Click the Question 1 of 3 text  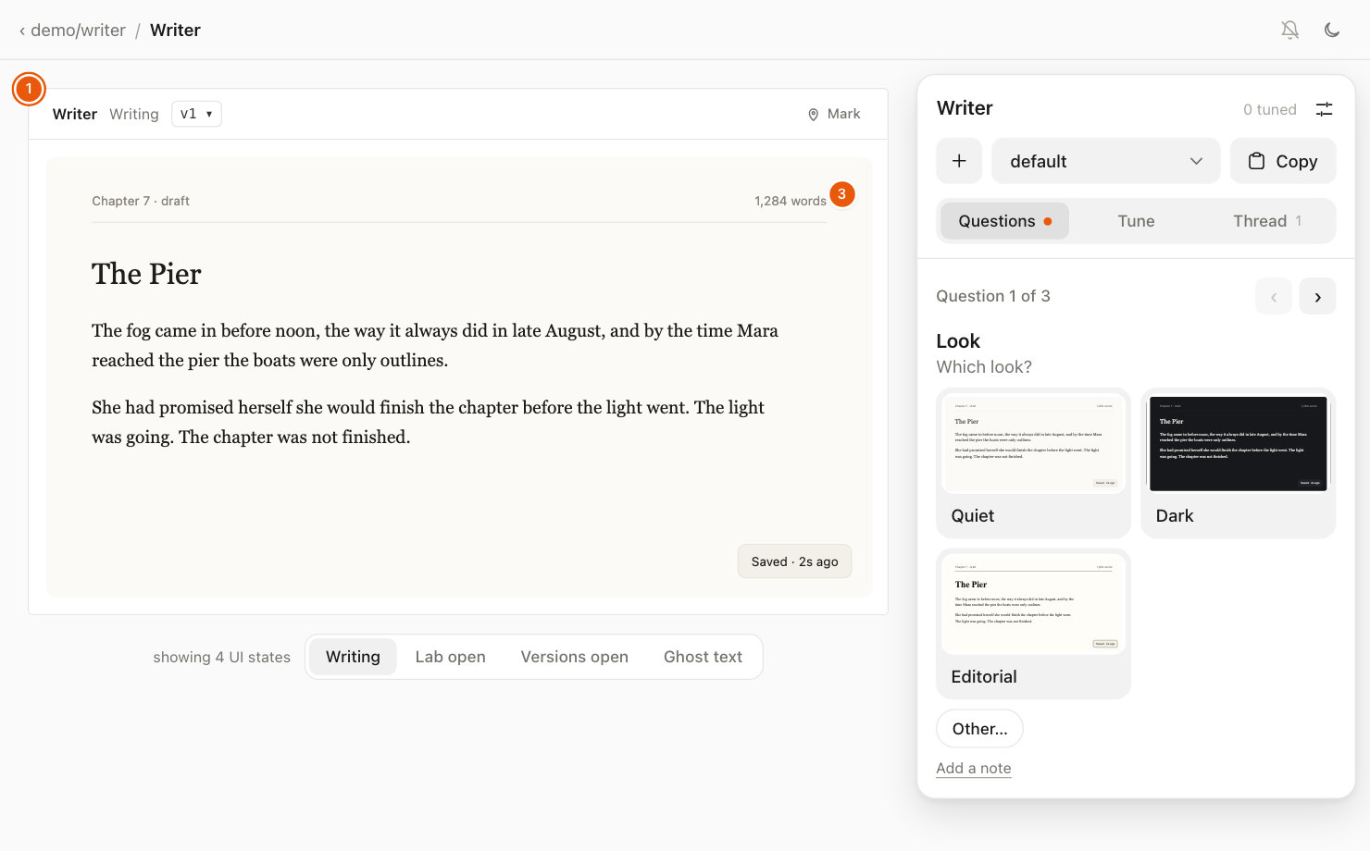pos(993,296)
